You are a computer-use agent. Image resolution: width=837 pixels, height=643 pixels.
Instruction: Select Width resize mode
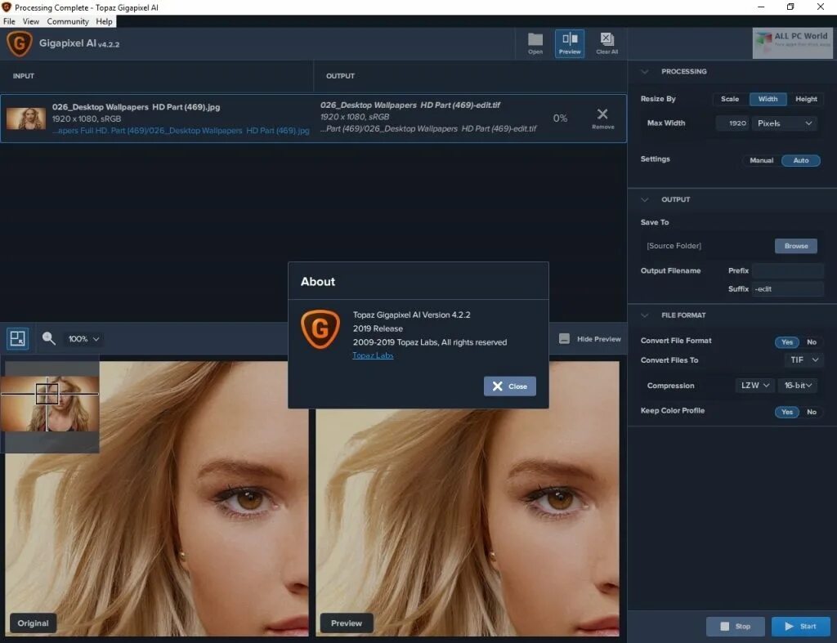[768, 99]
